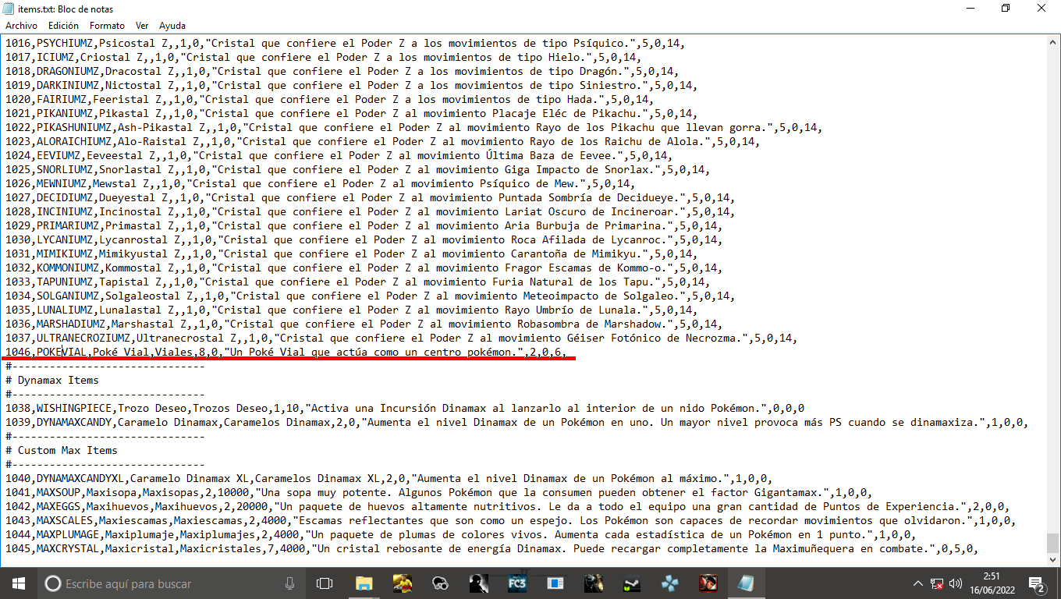Click the microphone icon in search box
1061x599 pixels.
[290, 583]
